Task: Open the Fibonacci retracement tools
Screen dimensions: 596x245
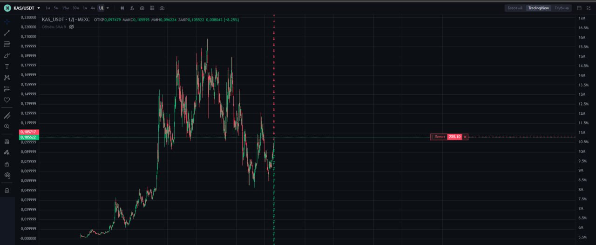Action: (x=7, y=44)
